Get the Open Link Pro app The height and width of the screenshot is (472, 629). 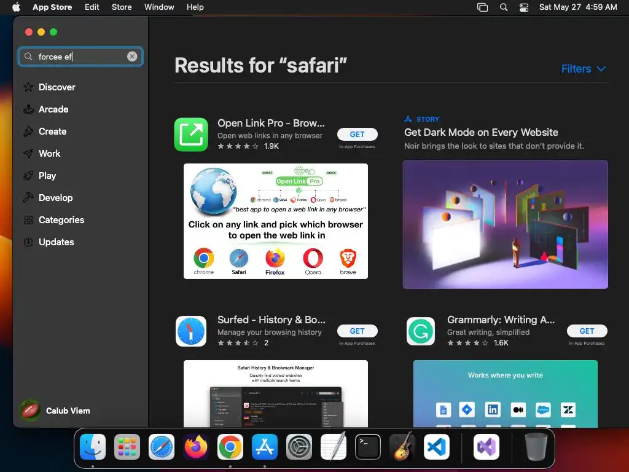point(357,135)
